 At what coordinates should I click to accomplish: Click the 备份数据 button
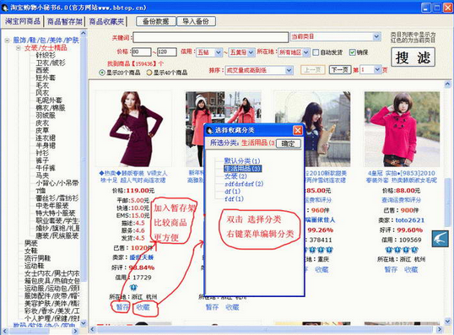[x=156, y=21]
